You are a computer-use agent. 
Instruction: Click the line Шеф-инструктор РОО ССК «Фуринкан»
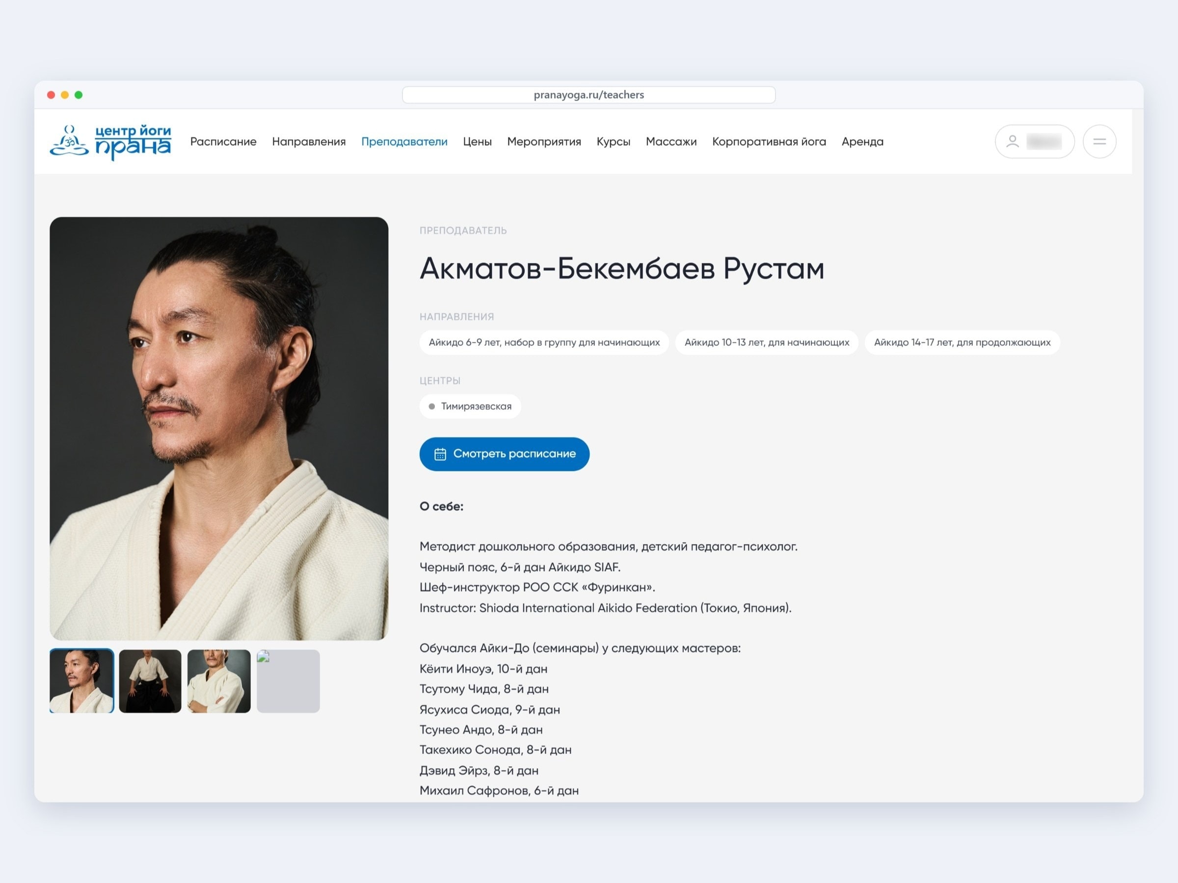pos(537,587)
